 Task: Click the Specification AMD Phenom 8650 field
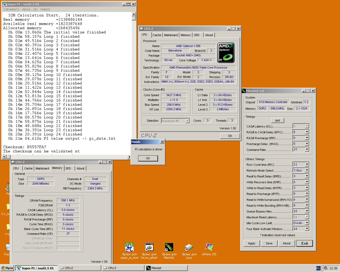pos(198,67)
